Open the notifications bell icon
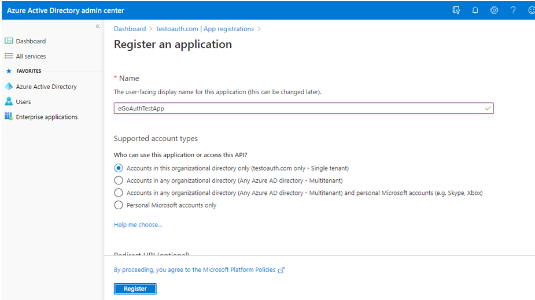535x300 pixels. tap(475, 10)
